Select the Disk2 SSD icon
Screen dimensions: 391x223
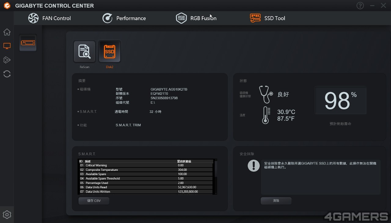tap(109, 52)
